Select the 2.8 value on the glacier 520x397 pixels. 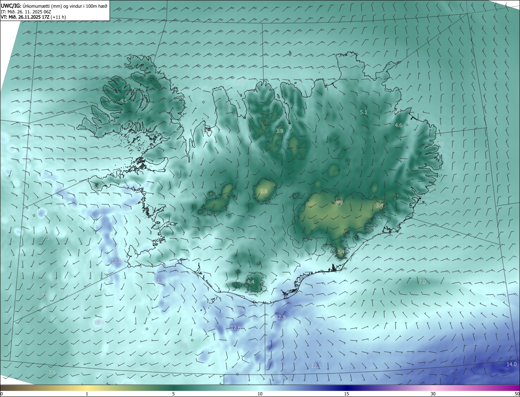pos(264,191)
